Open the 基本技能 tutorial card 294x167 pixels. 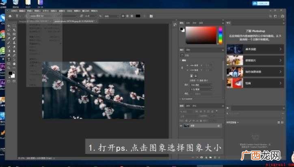(x=255, y=49)
